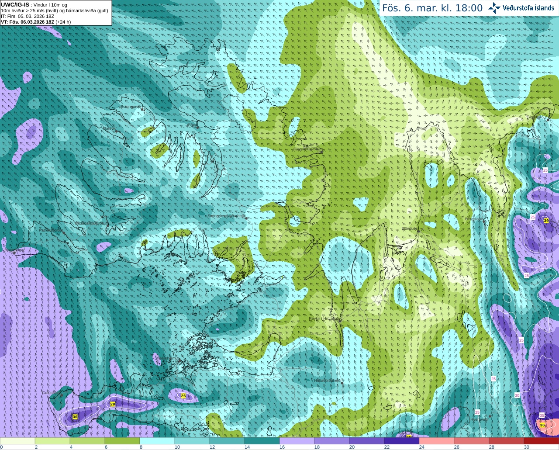Click the white 30 contour label in the southeast
Image resolution: width=559 pixels, height=450 pixels.
(x=517, y=395)
